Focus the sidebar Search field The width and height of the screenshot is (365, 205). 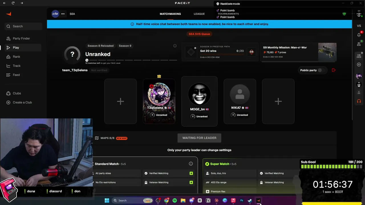point(23,26)
